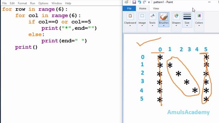Click the Tools icon in the ribbon
Image resolution: width=219 pixels, height=123 pixels.
152,16
